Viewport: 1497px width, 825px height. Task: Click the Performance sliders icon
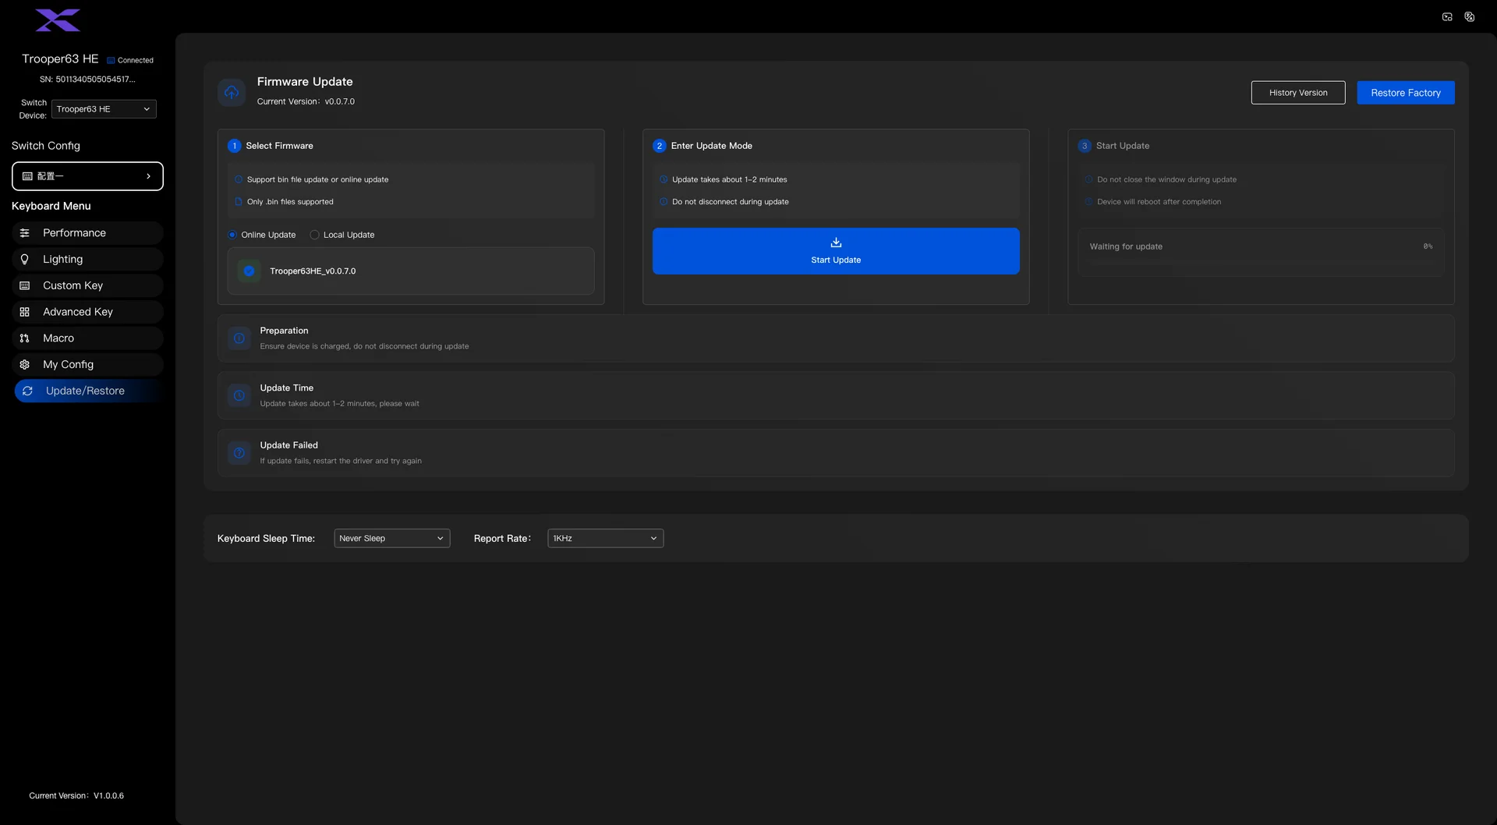click(x=25, y=233)
